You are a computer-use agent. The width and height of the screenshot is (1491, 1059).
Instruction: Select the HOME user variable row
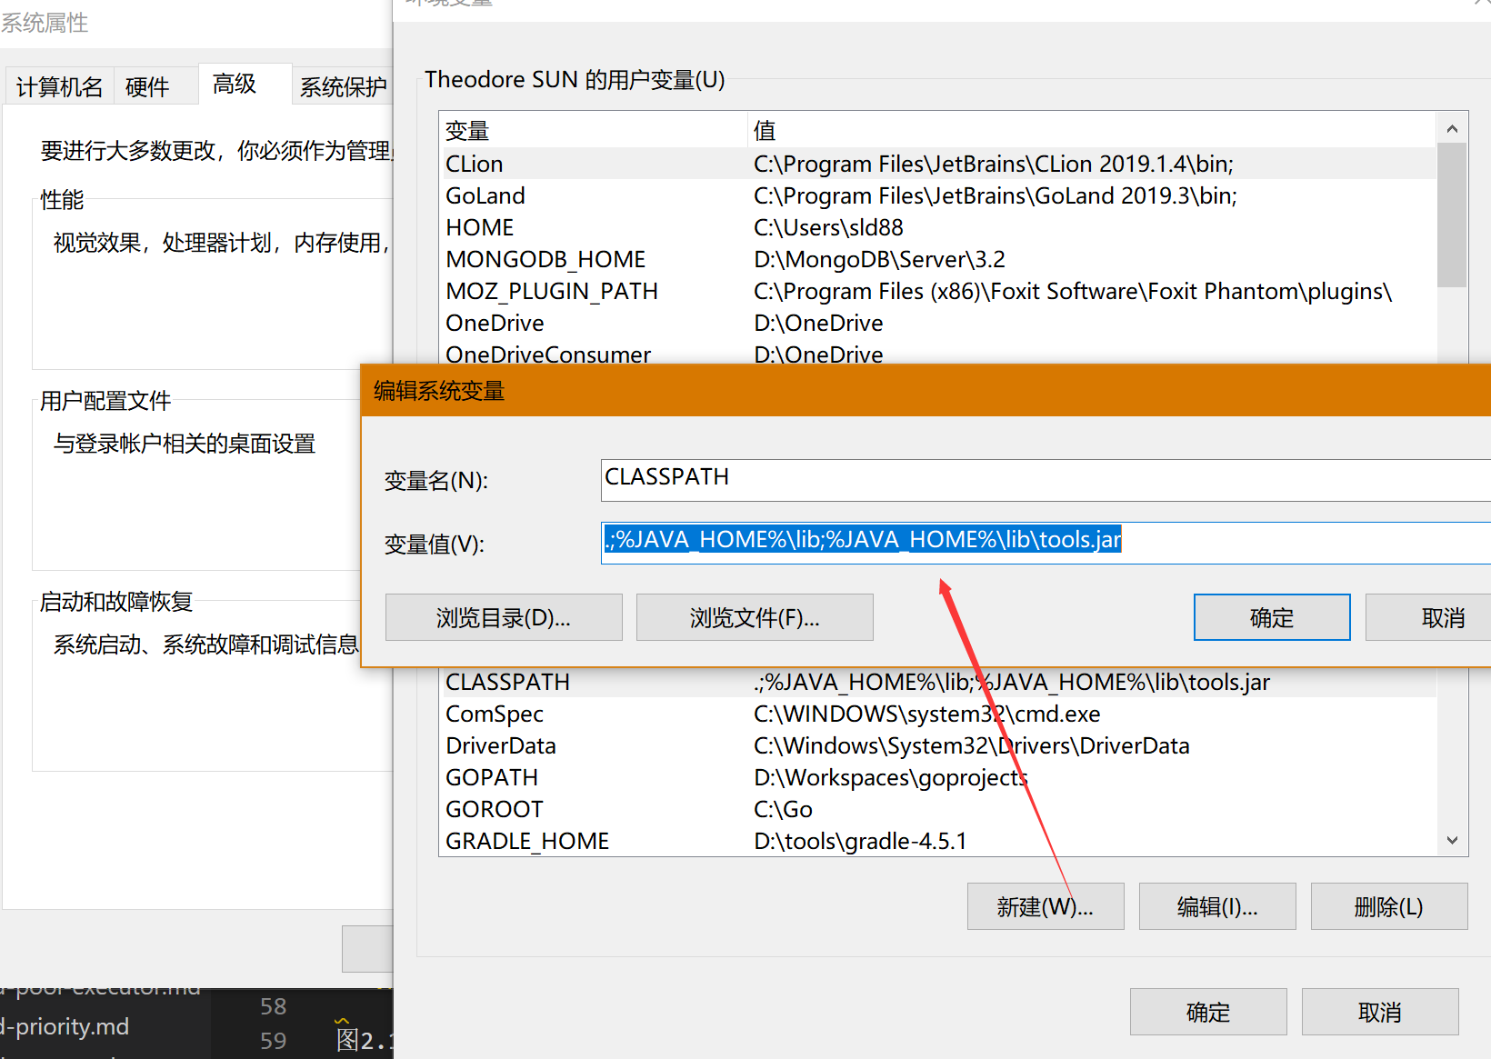pyautogui.click(x=937, y=227)
